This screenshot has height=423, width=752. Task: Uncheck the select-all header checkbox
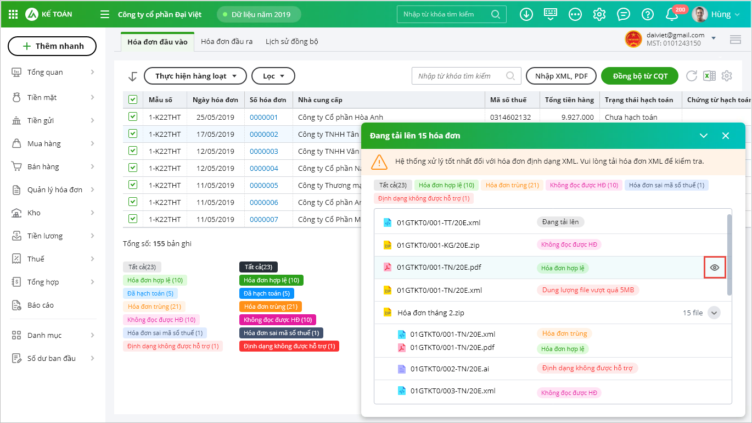132,99
